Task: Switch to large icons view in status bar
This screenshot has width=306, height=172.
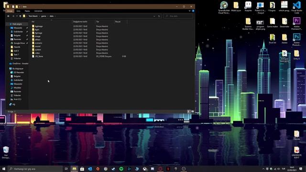Action: point(192,111)
